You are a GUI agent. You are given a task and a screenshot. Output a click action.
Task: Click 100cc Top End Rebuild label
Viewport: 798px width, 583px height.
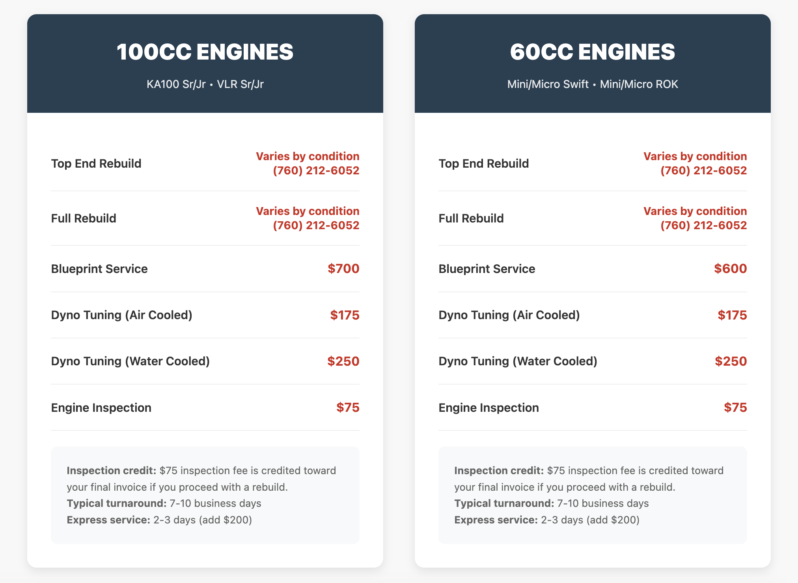coord(96,163)
